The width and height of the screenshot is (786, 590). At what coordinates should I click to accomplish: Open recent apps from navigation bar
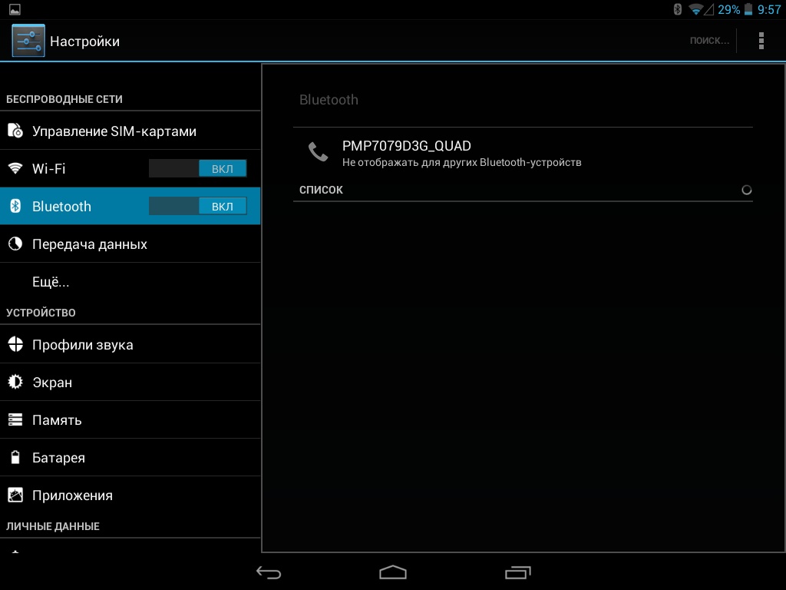[x=517, y=572]
